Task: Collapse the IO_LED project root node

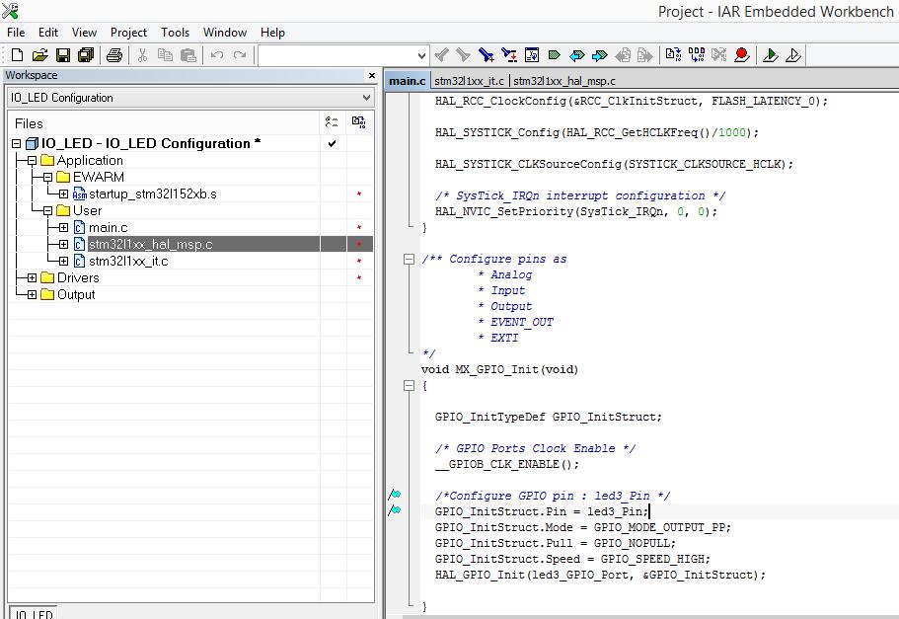Action: coord(17,143)
